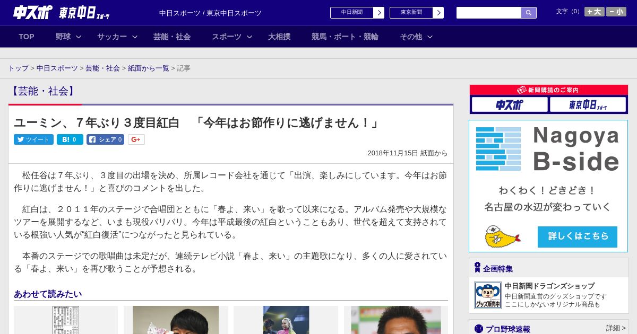Open the 競馬・ボート・競輪 nav section
Screen dimensions: 637x334
click(x=345, y=37)
